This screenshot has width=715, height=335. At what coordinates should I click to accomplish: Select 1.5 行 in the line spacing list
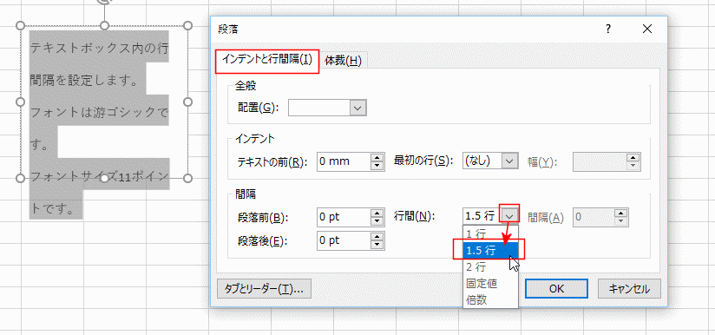click(x=490, y=250)
